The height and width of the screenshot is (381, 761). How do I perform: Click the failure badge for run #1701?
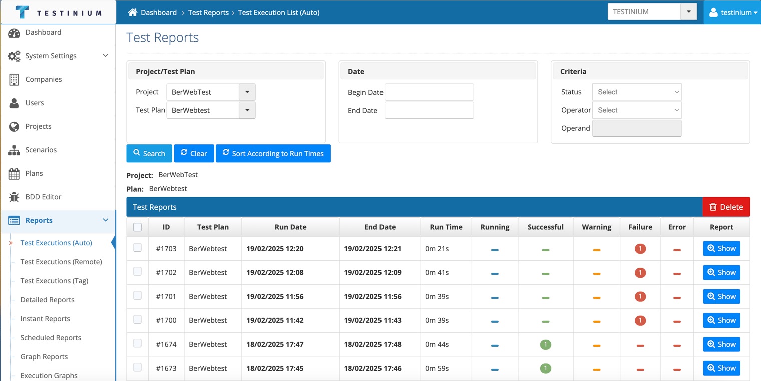pyautogui.click(x=640, y=297)
